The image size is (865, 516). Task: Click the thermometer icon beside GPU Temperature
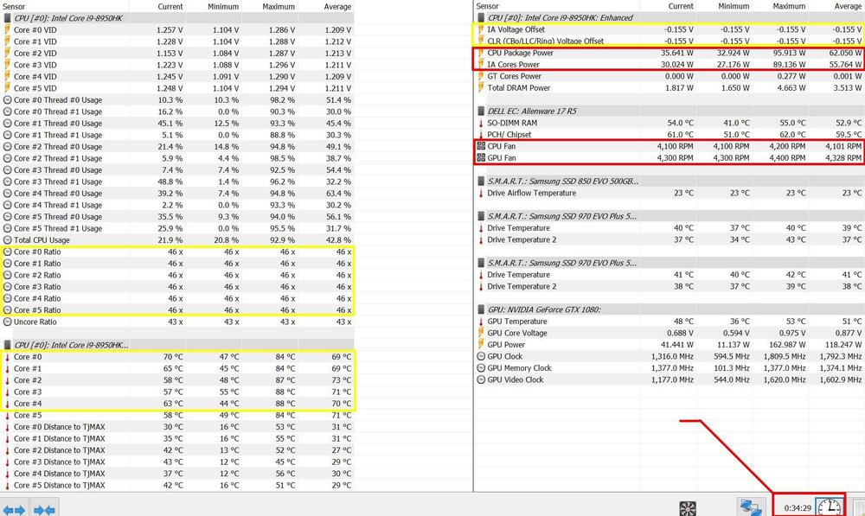[480, 322]
